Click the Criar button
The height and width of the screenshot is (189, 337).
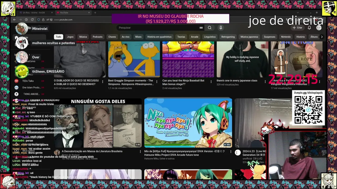(298, 28)
